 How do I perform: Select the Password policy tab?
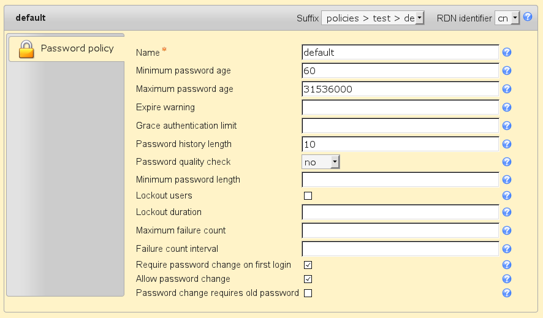coord(66,48)
